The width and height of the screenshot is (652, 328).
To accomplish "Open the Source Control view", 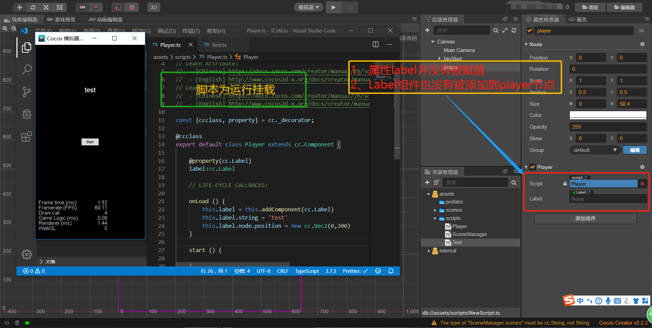I will (26, 92).
